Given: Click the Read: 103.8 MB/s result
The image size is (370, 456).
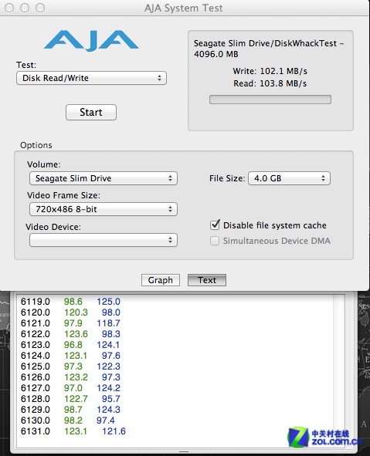Looking at the screenshot, I should point(270,83).
